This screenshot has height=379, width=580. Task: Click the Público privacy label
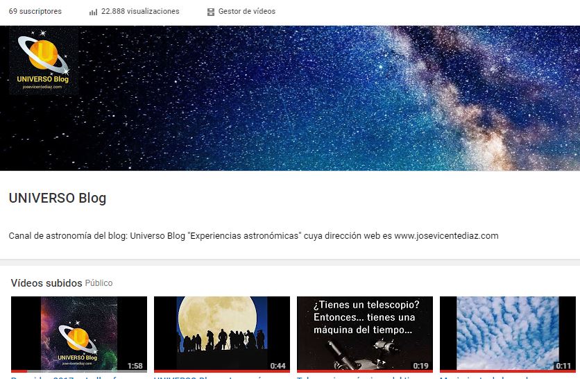pyautogui.click(x=99, y=283)
